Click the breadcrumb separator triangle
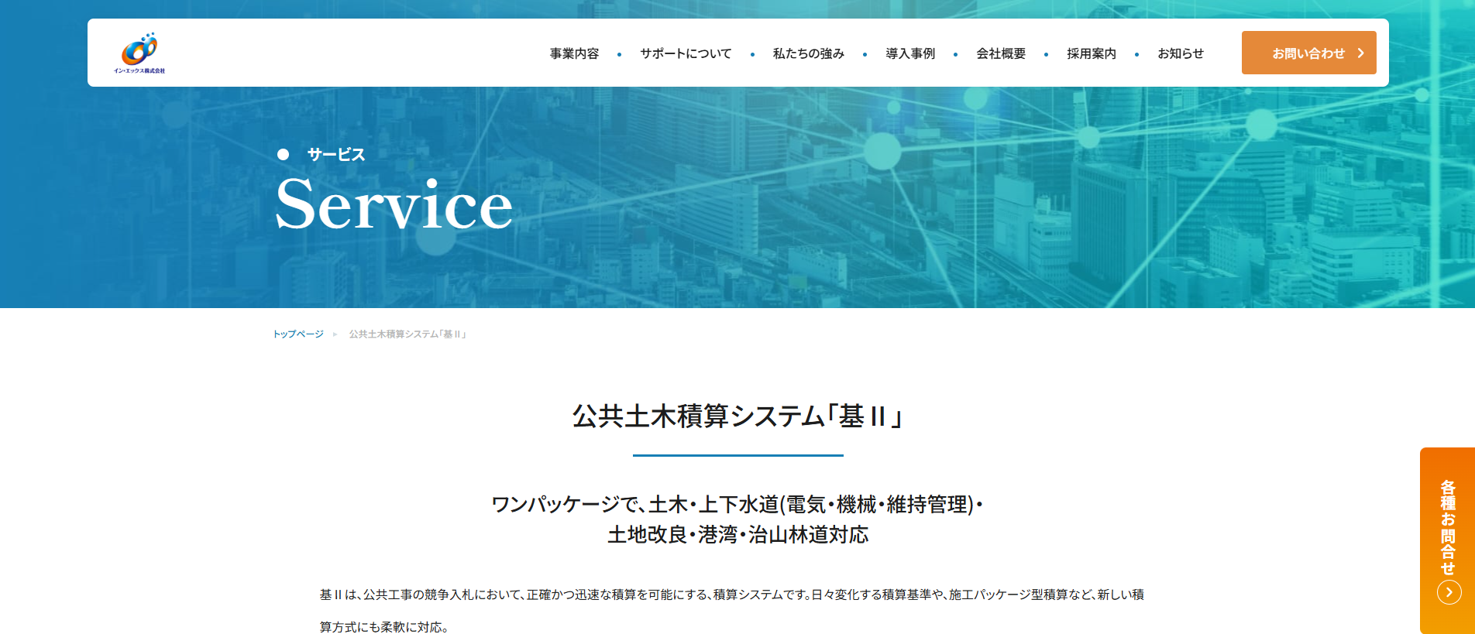 pyautogui.click(x=335, y=334)
